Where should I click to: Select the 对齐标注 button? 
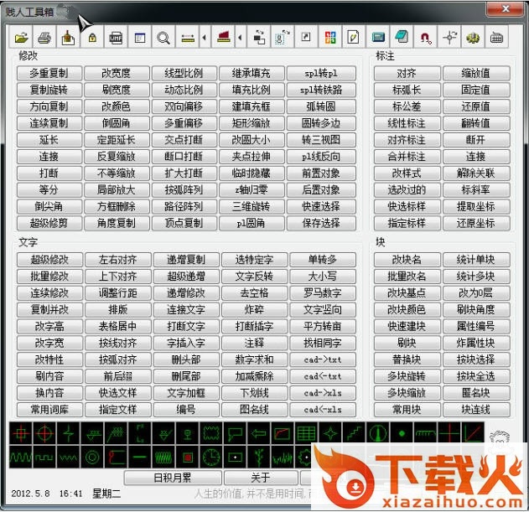coord(407,140)
